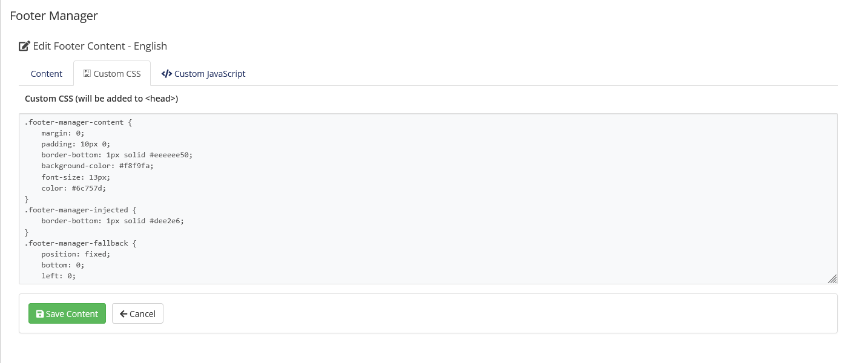Cancel editing the footer
856x363 pixels.
coord(137,313)
